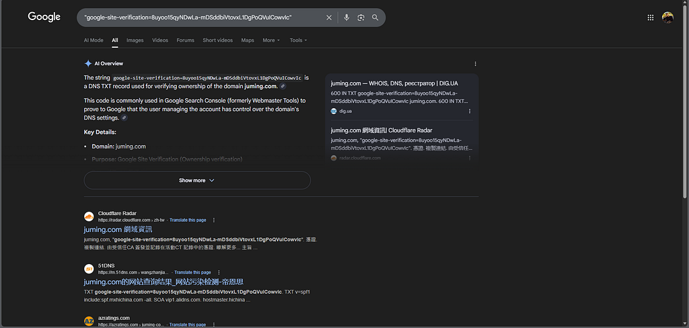Switch to the Images tab
The height and width of the screenshot is (328, 689).
tap(135, 40)
